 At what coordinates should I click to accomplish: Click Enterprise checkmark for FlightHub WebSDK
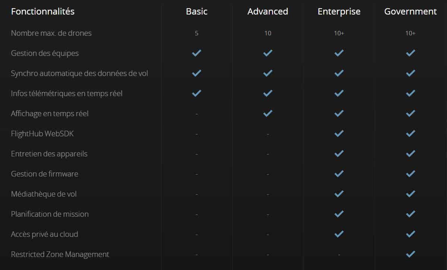click(339, 134)
